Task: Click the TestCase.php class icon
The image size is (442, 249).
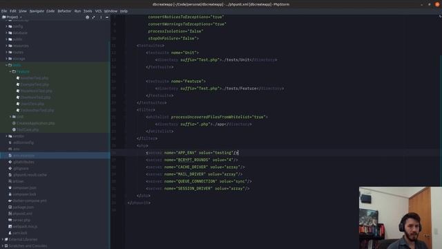Action: 14,130
